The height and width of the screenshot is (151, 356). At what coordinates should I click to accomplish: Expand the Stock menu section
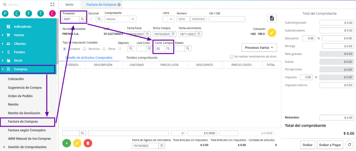click(18, 60)
